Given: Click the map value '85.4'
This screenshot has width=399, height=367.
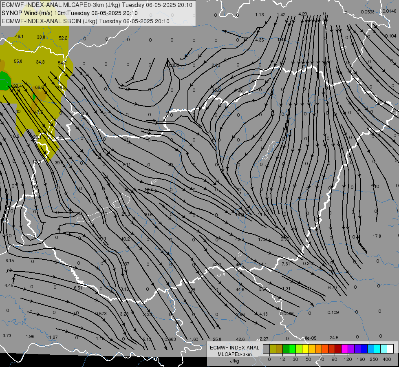Looking at the screenshot, I should pyautogui.click(x=61, y=88).
